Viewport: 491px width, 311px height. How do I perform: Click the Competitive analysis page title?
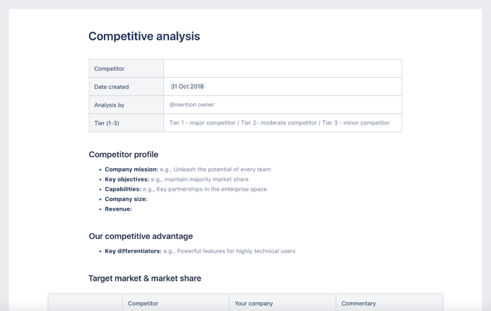pyautogui.click(x=144, y=37)
